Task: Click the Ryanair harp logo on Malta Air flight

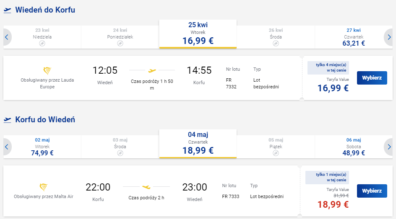Action: point(44,187)
